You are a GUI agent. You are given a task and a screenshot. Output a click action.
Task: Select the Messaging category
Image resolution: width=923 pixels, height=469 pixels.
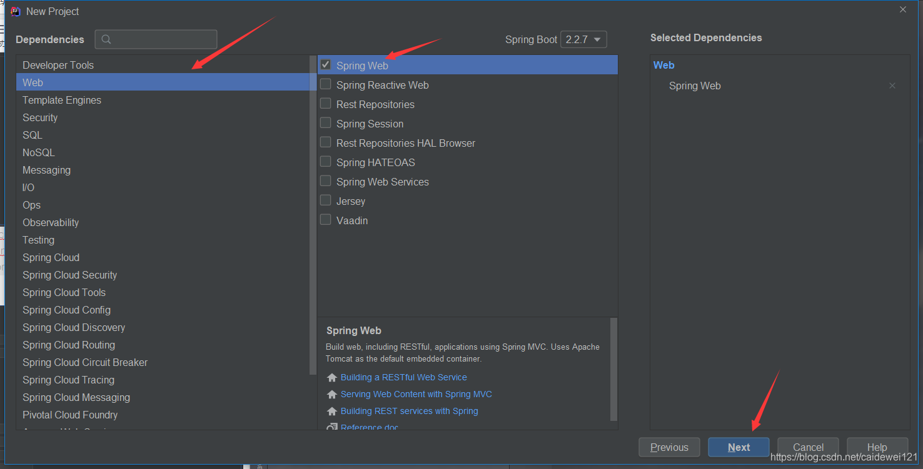[x=163, y=170]
